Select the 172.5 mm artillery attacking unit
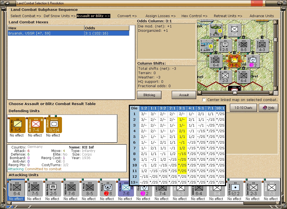 (236, 188)
